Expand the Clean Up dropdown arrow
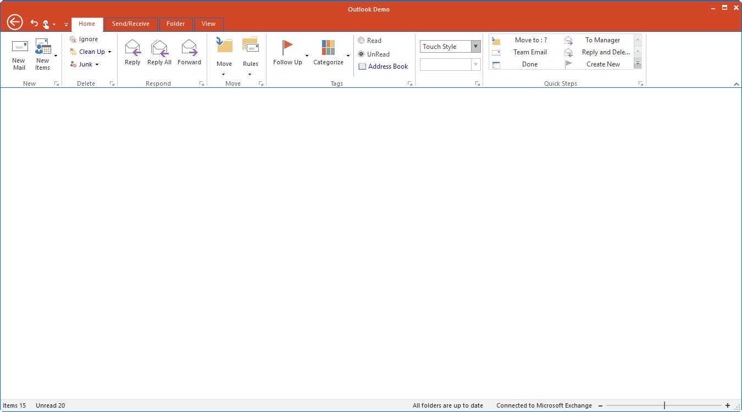Screen dimensions: 742x412 tap(109, 52)
